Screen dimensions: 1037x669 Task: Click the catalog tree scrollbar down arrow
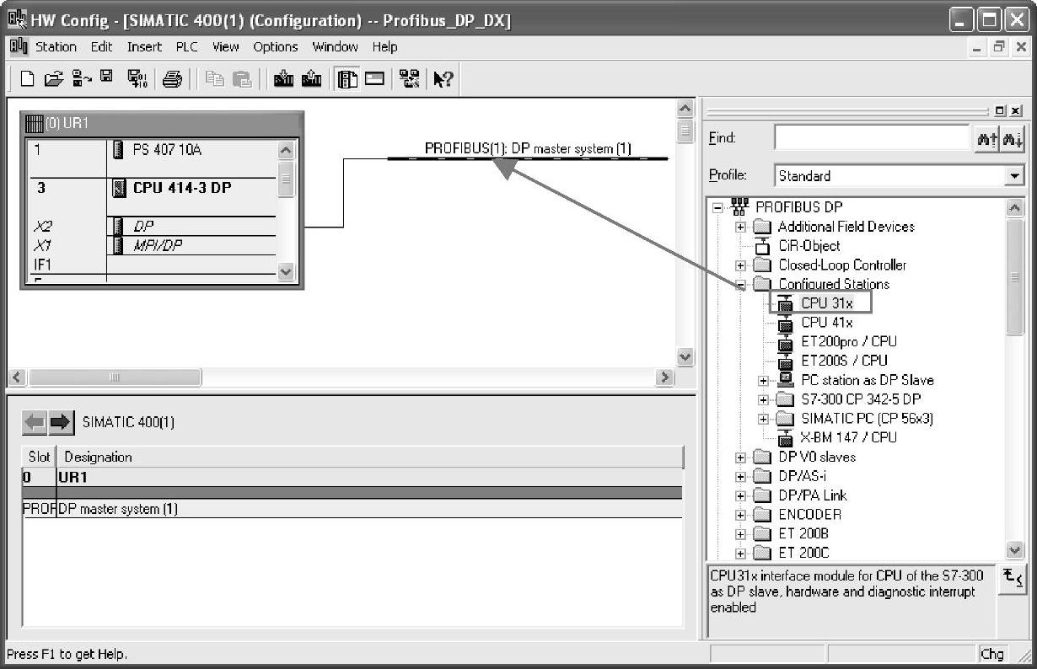click(1015, 549)
